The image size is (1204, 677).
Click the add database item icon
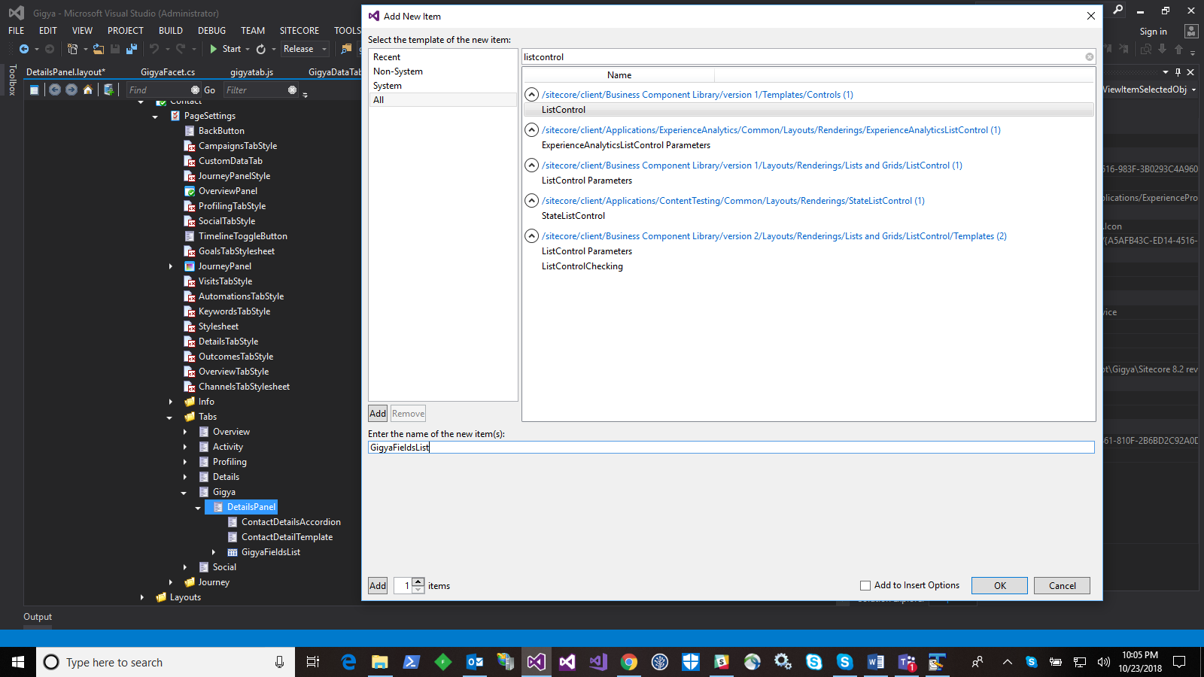coord(108,90)
